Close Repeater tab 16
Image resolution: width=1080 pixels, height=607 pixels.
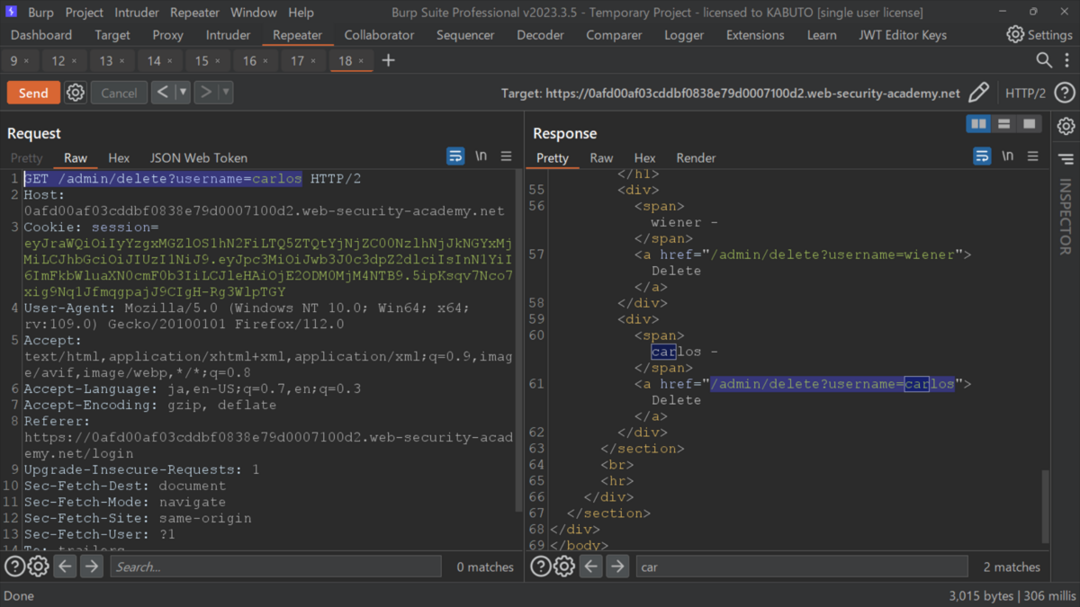coord(265,61)
